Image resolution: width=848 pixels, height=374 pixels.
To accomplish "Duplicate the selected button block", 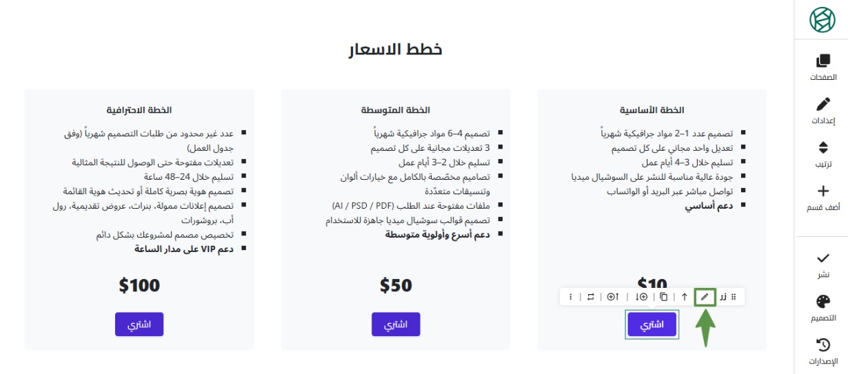I will [x=663, y=297].
